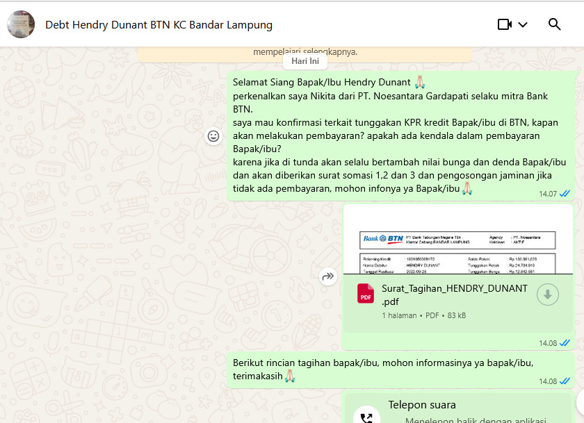This screenshot has width=584, height=423.
Task: Open chat info via Debt Hendry Dunant title
Action: tap(159, 24)
